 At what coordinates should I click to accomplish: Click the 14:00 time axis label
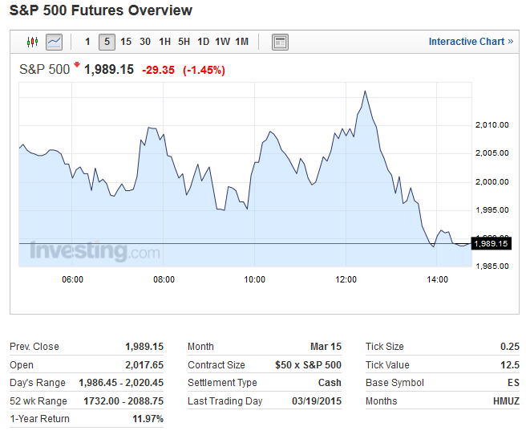[438, 279]
